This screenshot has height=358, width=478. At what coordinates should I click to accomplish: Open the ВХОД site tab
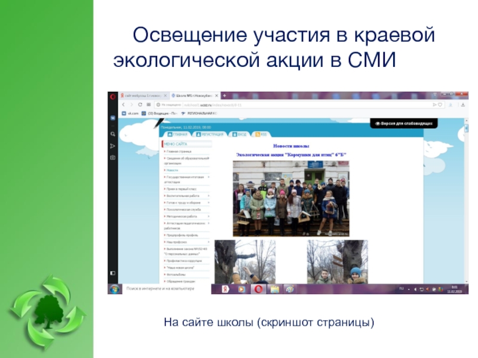240,134
